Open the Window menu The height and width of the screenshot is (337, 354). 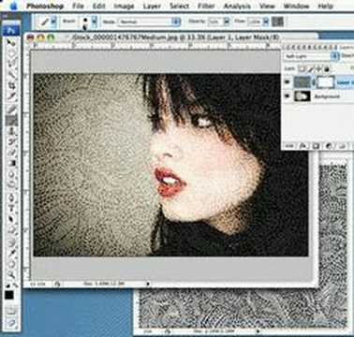pos(296,6)
